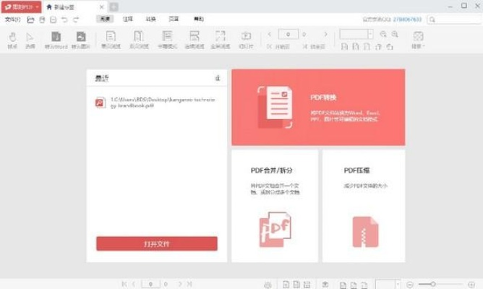Click the second page-fit icon under the zoom box
The image size is (483, 289).
[356, 46]
